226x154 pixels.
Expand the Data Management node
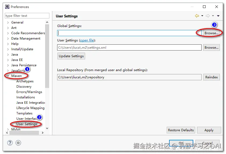8,38
